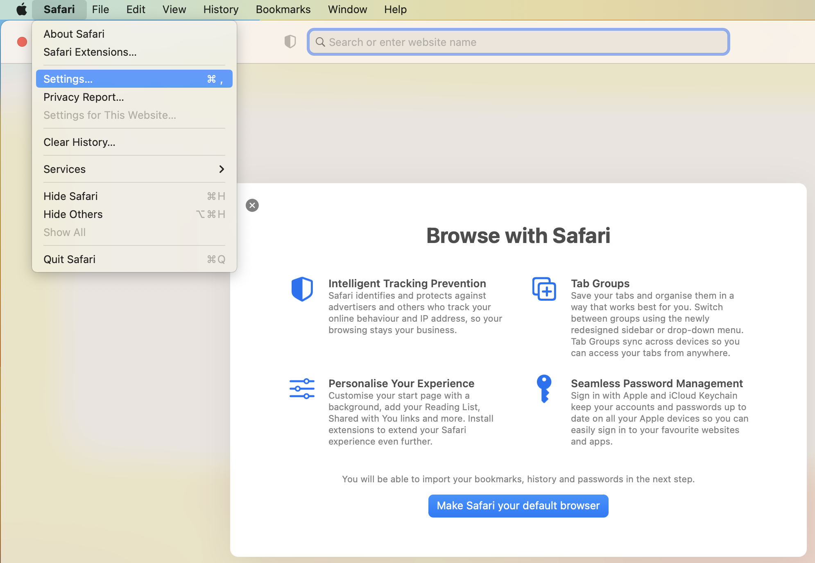Select About Safari
The height and width of the screenshot is (563, 815).
point(134,34)
